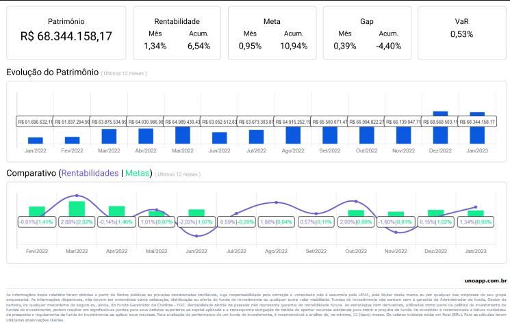
Task: Click the Evolução do Patrimônio heading
Action: point(52,72)
